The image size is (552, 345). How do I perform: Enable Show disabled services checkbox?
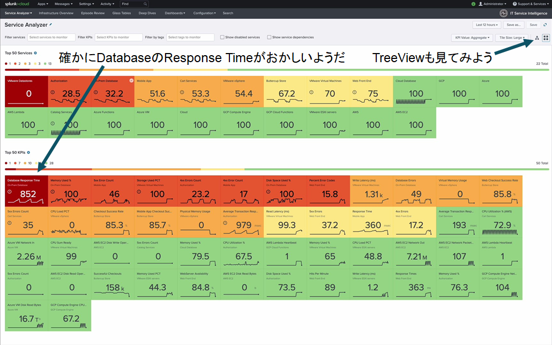tap(222, 37)
